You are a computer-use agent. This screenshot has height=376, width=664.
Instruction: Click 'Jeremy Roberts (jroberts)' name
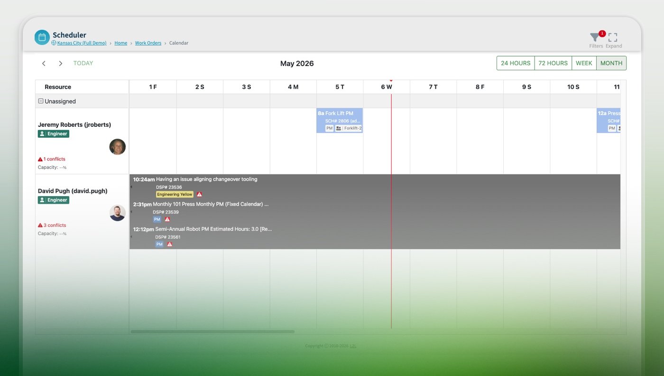(74, 125)
